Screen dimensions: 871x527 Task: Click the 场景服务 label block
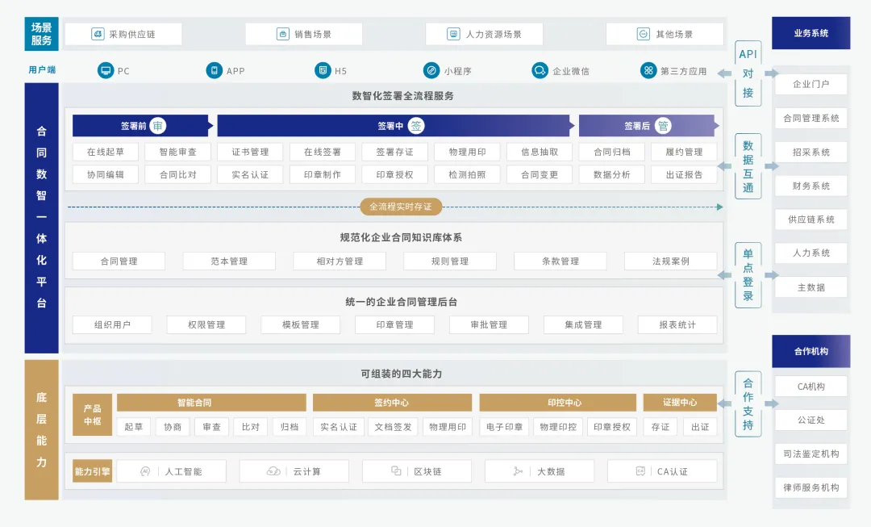pos(42,34)
